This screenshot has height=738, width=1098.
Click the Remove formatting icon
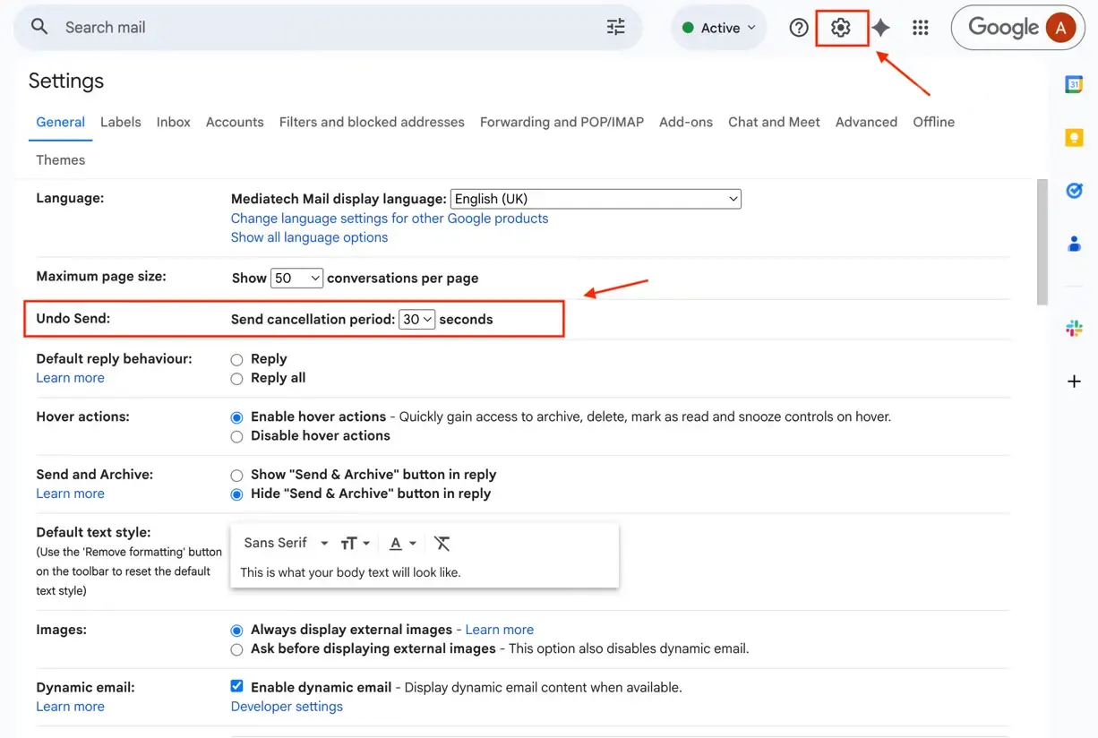point(442,543)
